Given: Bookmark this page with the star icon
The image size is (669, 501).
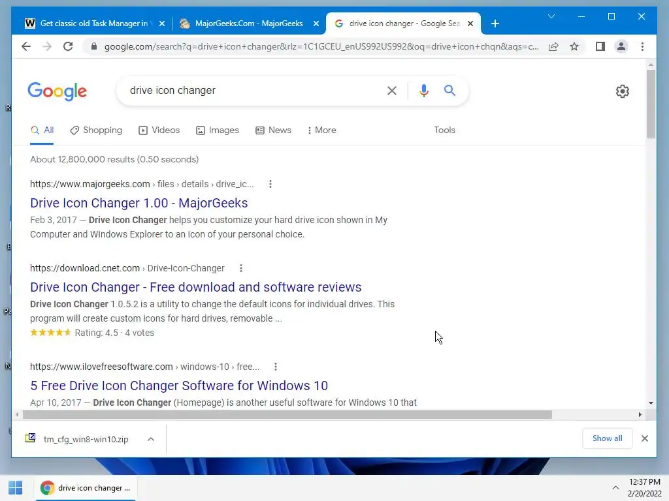Looking at the screenshot, I should click(x=574, y=46).
